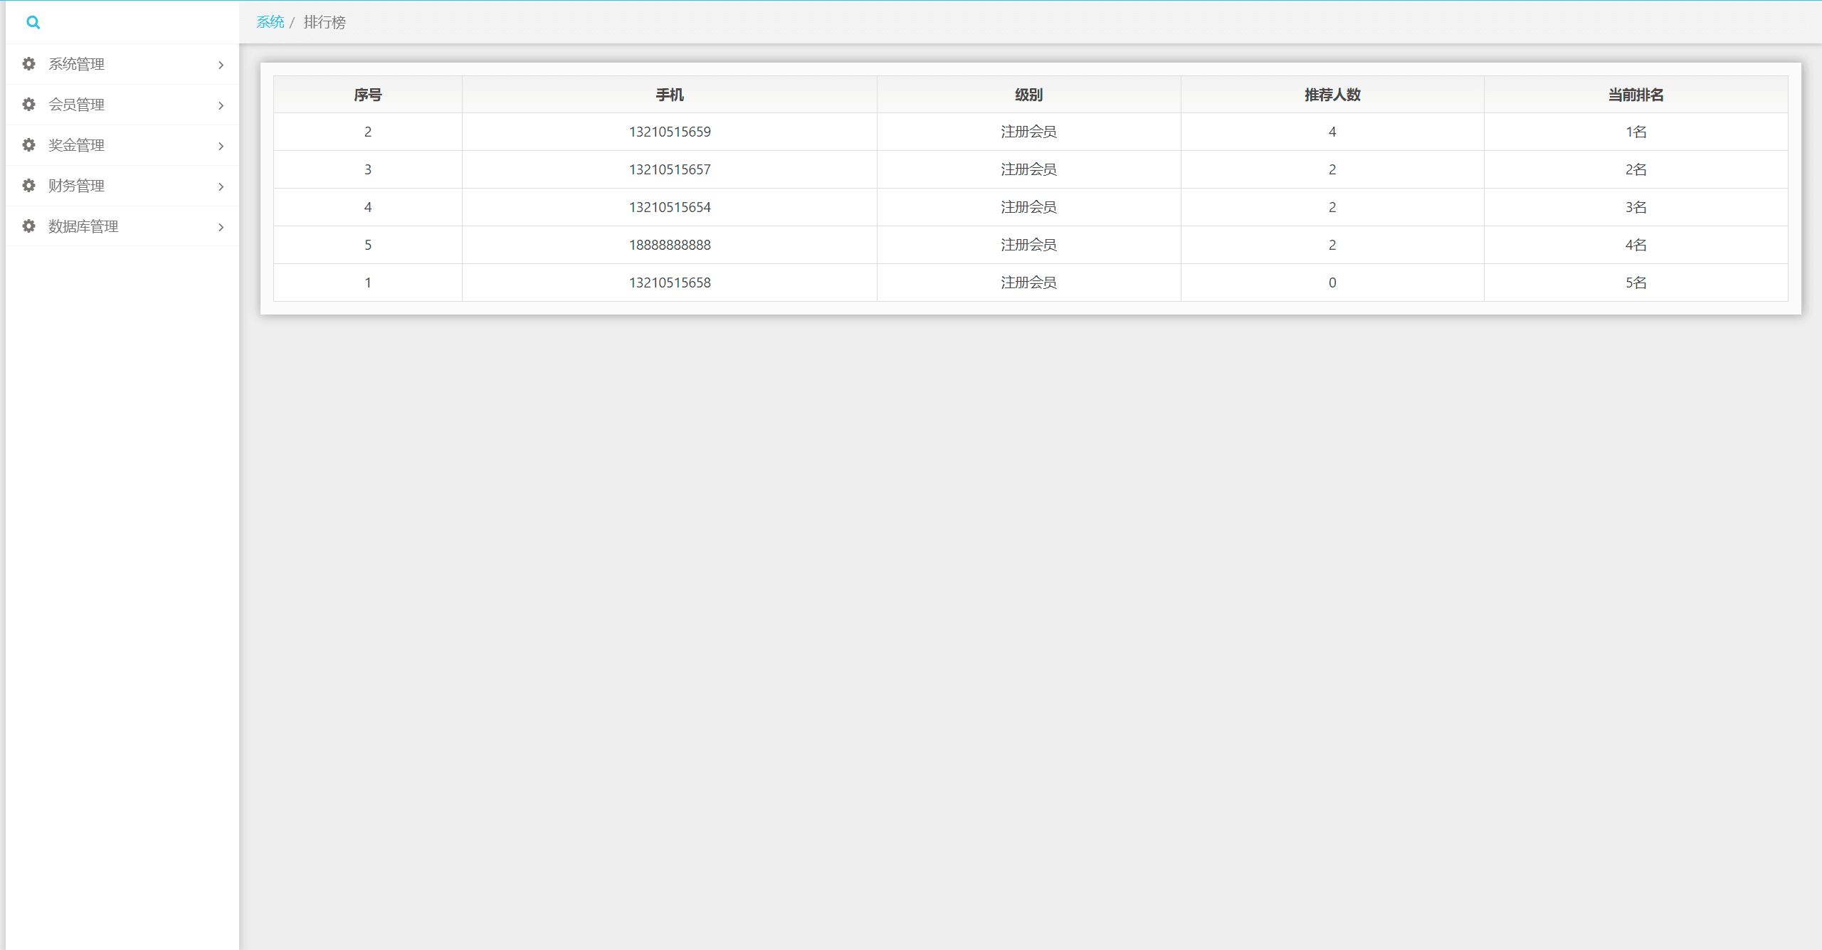
Task: Click 注册会员 in row 13210515658
Action: [1029, 283]
